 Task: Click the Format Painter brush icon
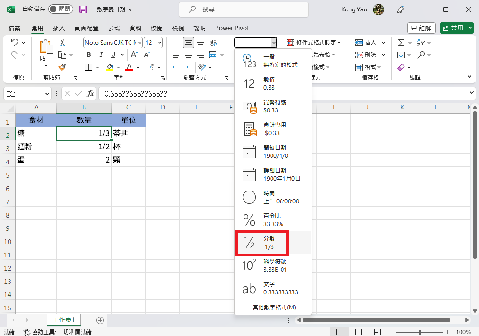point(62,67)
